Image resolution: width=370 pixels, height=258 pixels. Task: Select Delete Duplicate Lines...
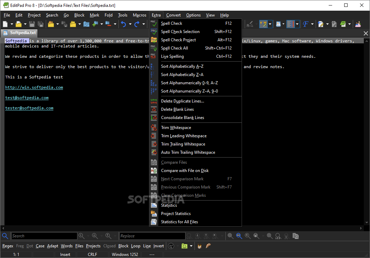(x=195, y=101)
